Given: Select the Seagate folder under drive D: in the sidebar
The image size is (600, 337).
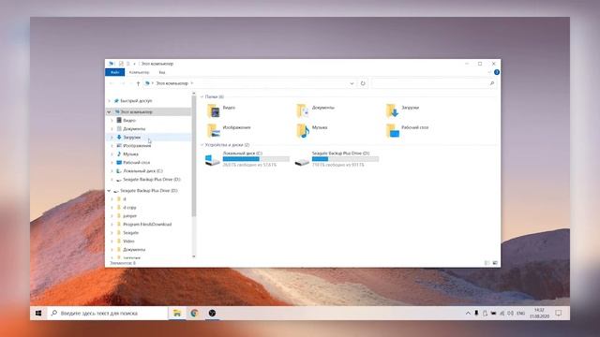Looking at the screenshot, I should 130,233.
